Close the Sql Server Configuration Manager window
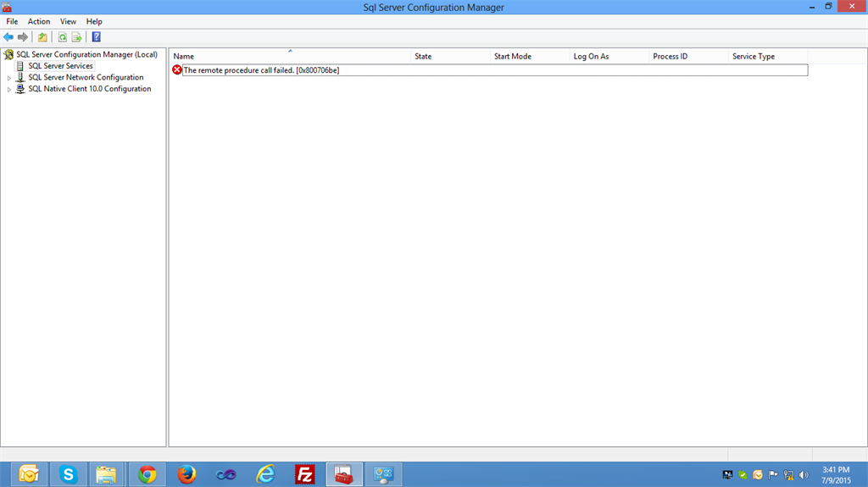This screenshot has width=868, height=487. tap(852, 7)
